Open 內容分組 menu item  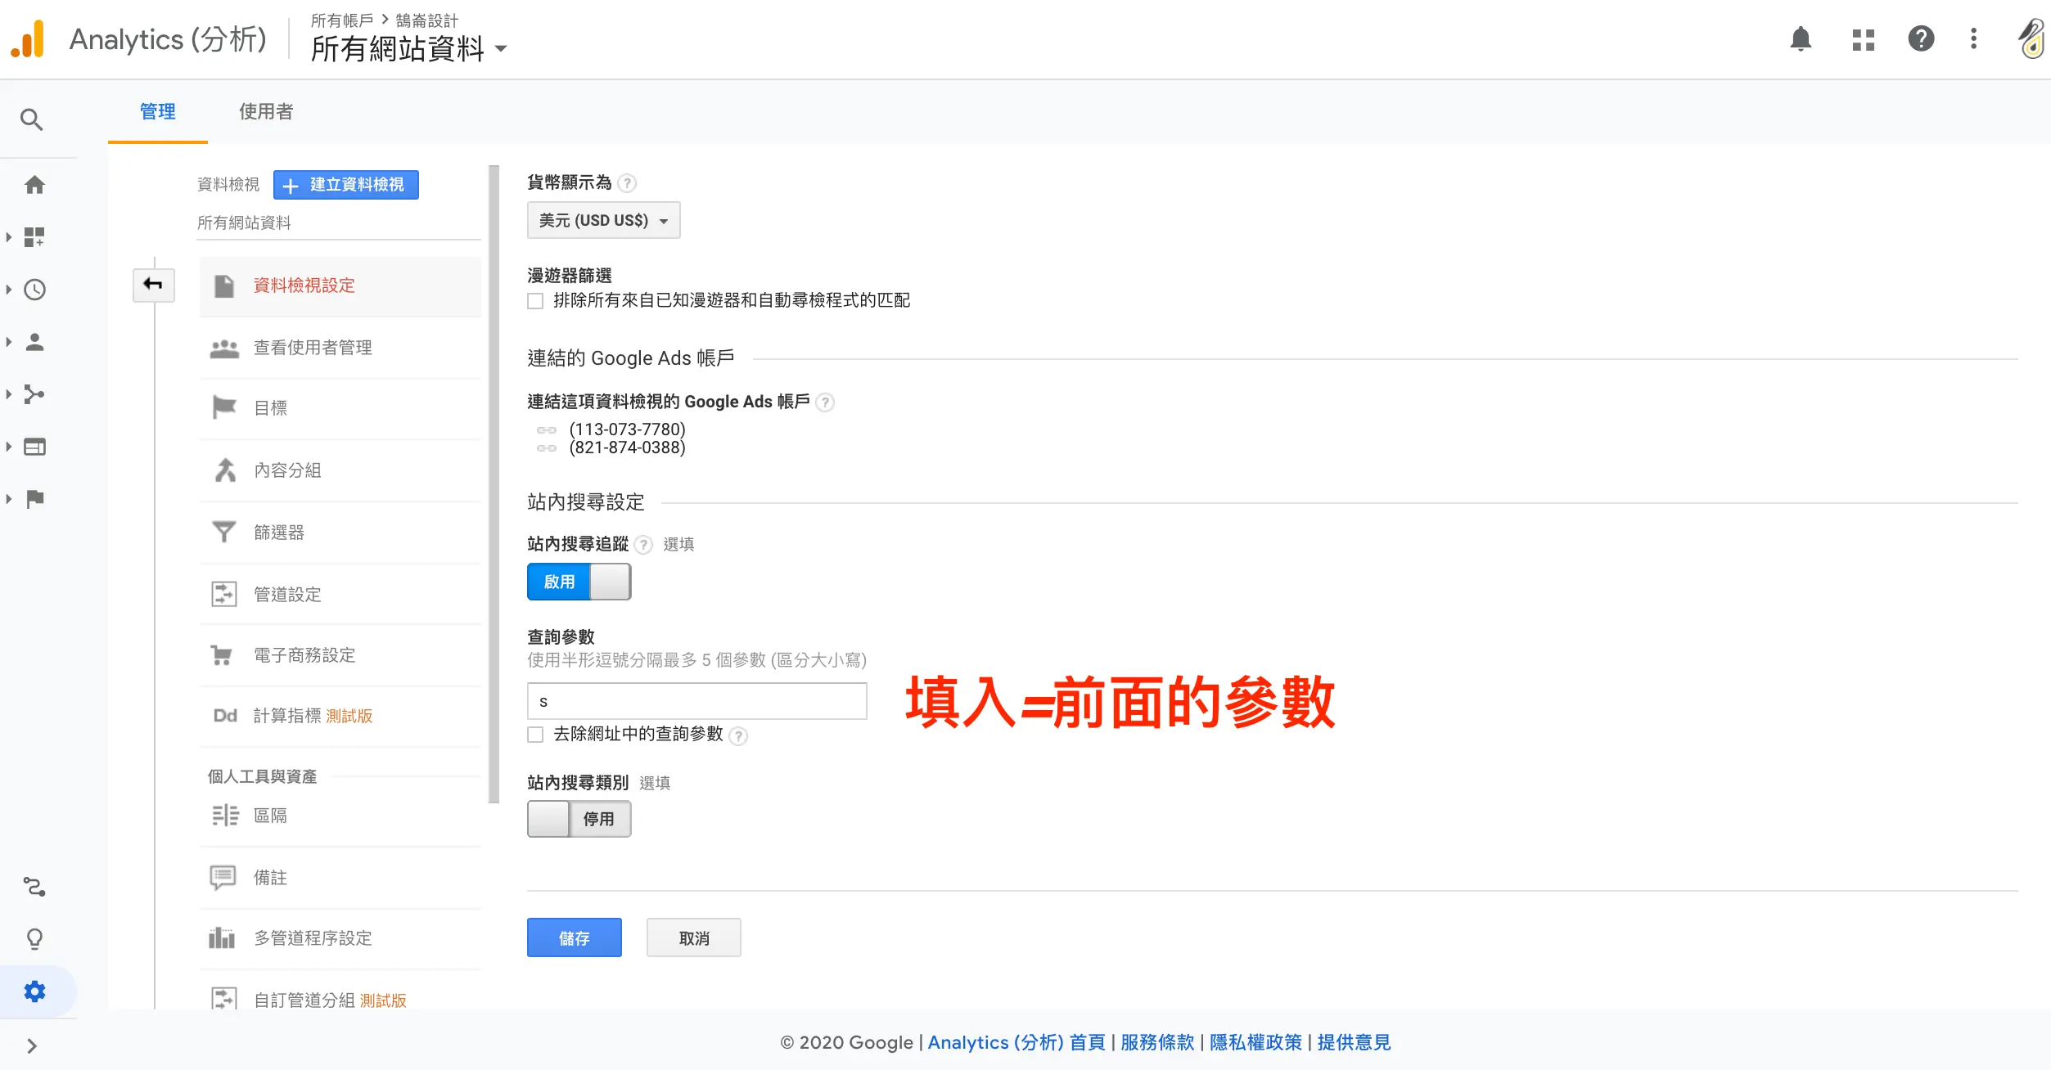coord(340,470)
